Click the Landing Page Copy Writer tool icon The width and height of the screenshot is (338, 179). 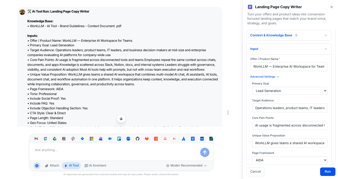[250, 7]
